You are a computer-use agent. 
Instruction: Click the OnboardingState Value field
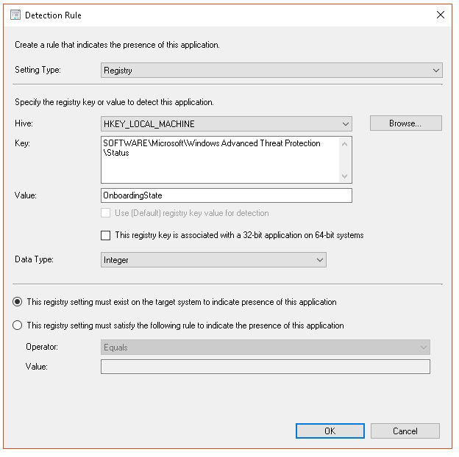(226, 195)
